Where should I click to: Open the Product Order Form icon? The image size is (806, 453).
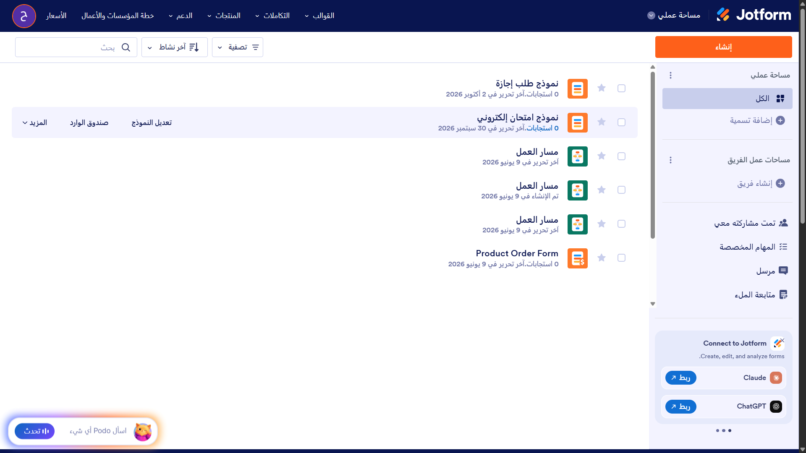tap(578, 258)
